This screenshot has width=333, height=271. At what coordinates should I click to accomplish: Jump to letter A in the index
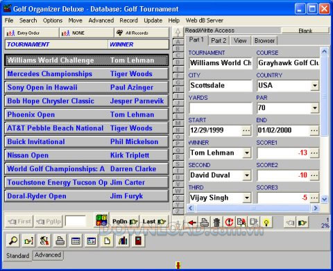point(178,42)
